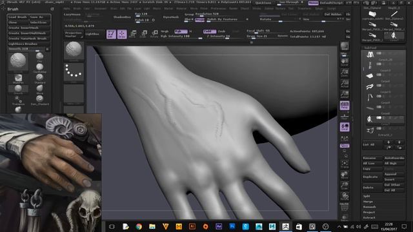Enable Zsub sculpting mode

point(222,32)
